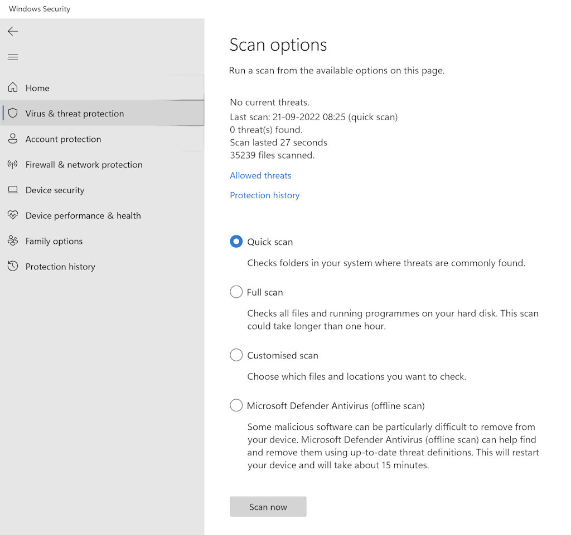Navigate to Device security
The height and width of the screenshot is (535, 571).
102,190
